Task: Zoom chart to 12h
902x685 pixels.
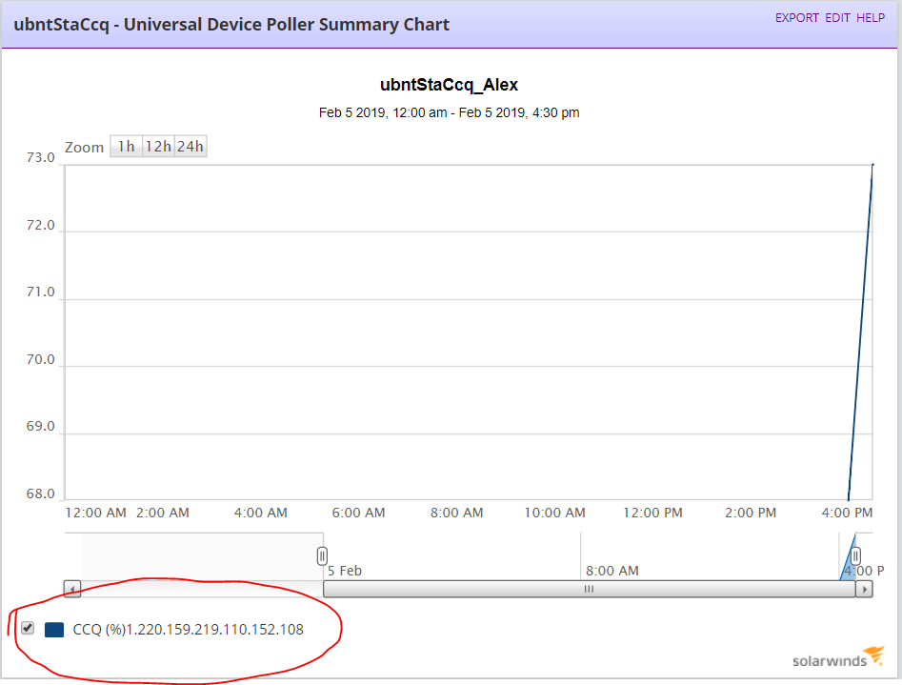Action: click(158, 147)
